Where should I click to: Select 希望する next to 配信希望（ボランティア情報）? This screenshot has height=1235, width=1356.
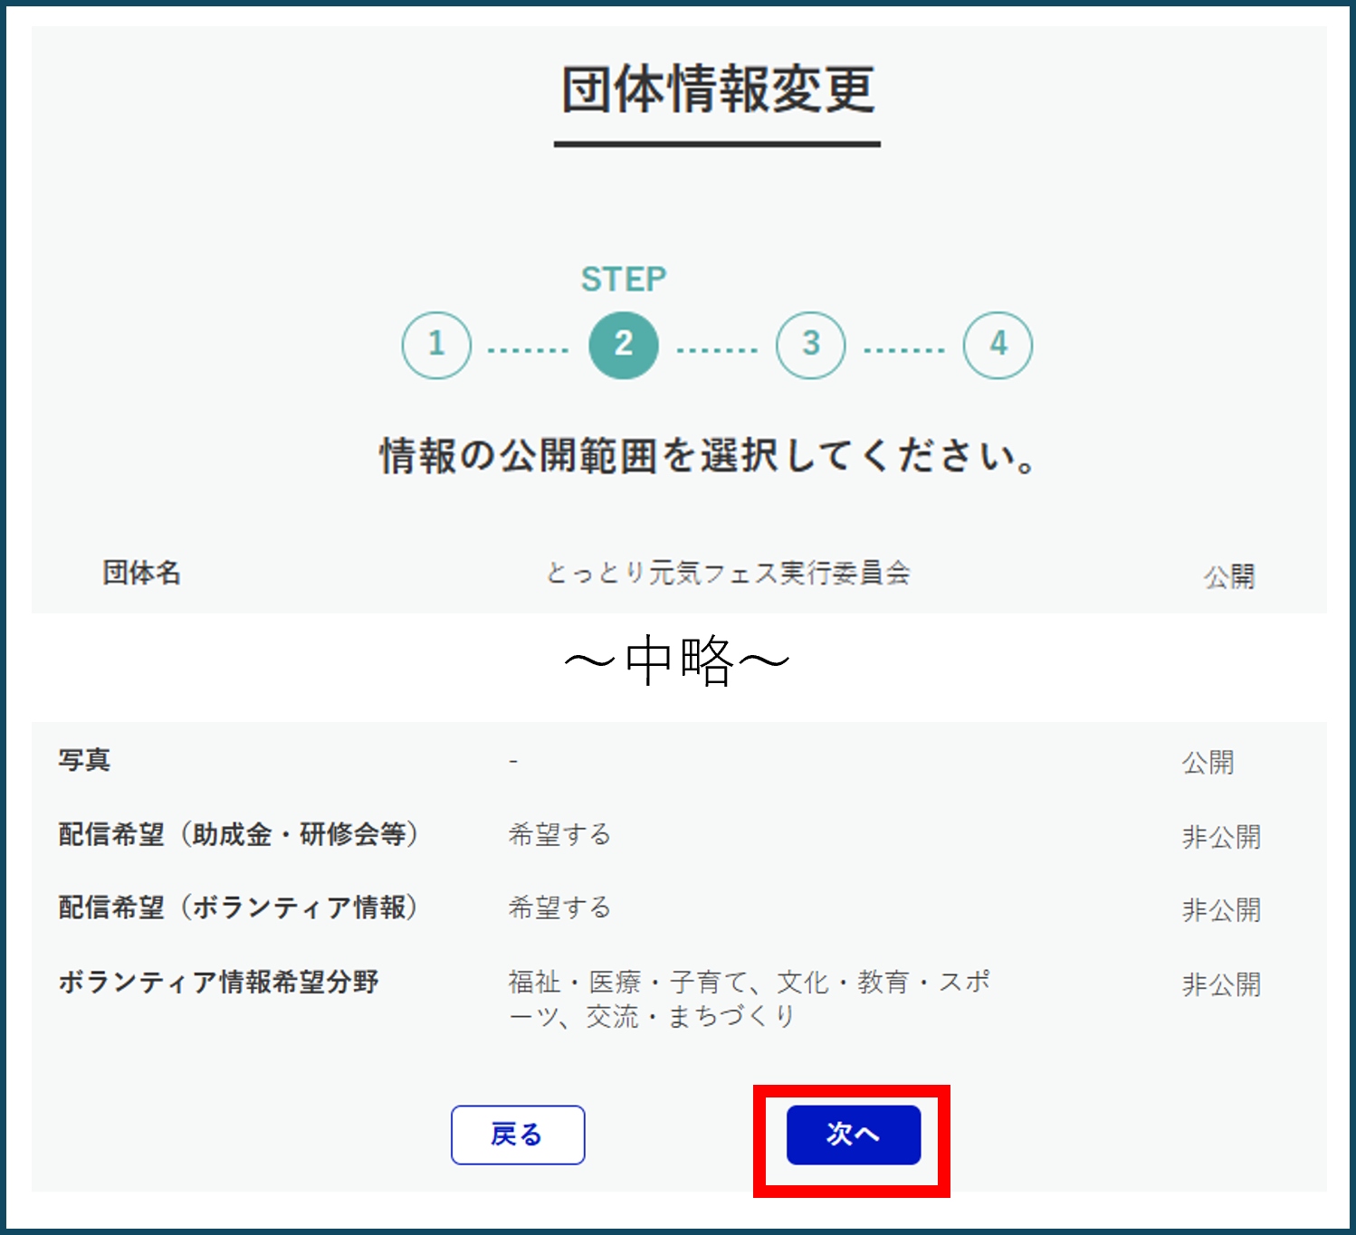(560, 908)
